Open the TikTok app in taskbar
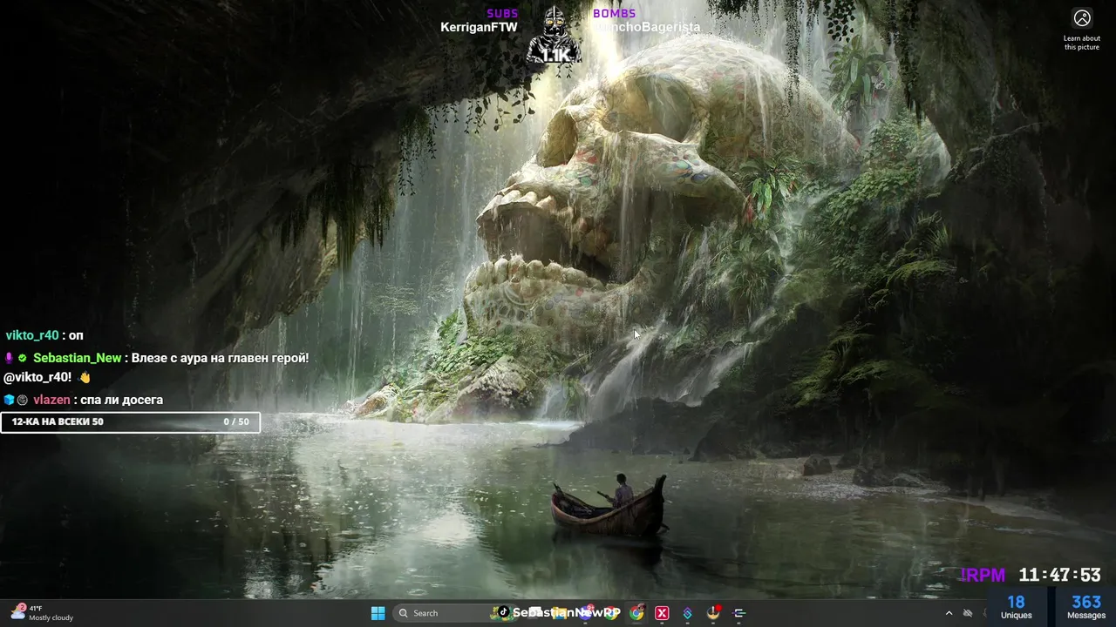Image resolution: width=1116 pixels, height=627 pixels. [503, 612]
